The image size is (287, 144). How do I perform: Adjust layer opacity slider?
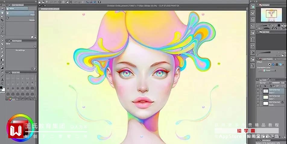pyautogui.click(x=276, y=83)
